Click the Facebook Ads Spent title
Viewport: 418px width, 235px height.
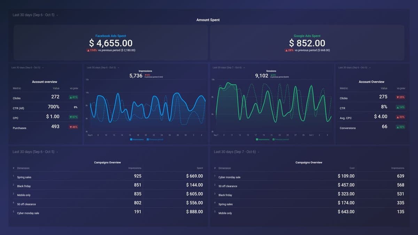pyautogui.click(x=111, y=36)
